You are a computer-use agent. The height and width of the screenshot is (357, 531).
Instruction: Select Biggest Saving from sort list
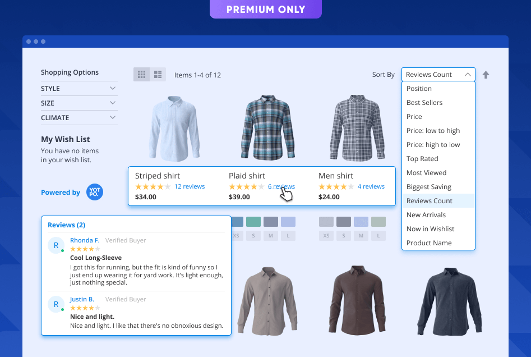click(x=429, y=187)
